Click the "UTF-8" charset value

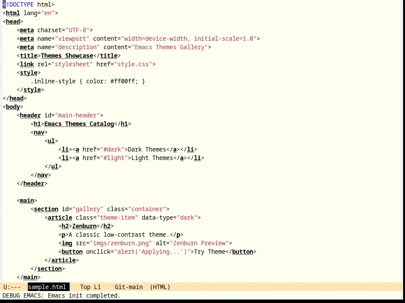78,30
